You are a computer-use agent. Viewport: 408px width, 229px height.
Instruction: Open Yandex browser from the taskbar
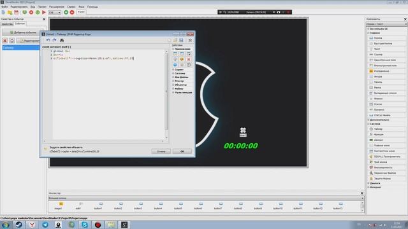click(x=32, y=225)
